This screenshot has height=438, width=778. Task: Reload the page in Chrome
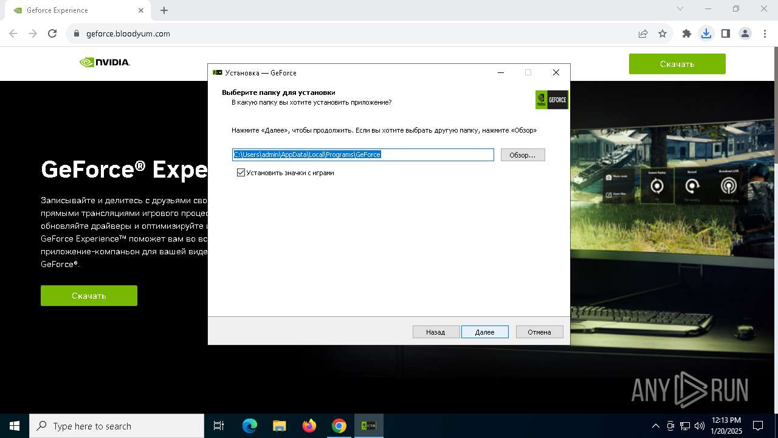coord(52,33)
